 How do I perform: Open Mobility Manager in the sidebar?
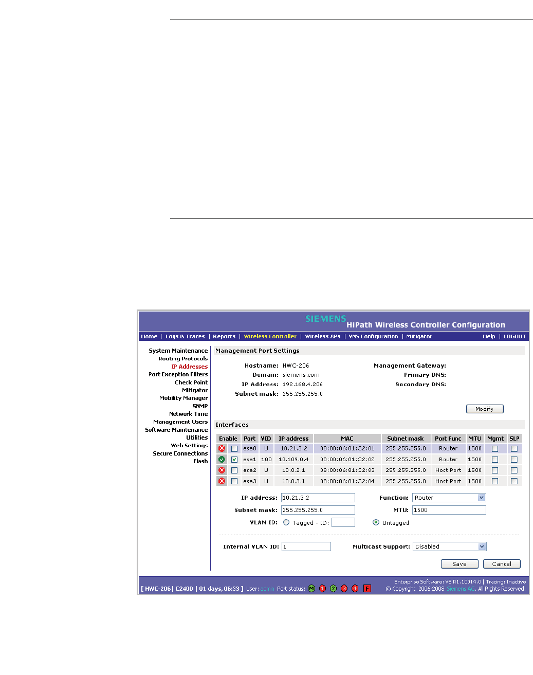click(x=183, y=398)
